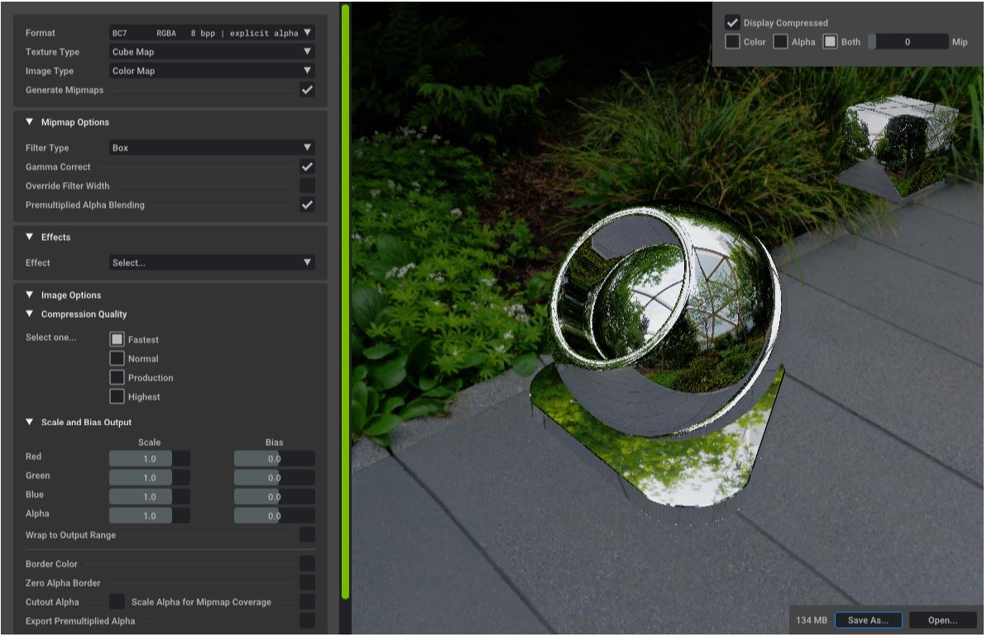This screenshot has height=637, width=987.
Task: Click the Blue Bias value slider
Action: click(275, 496)
